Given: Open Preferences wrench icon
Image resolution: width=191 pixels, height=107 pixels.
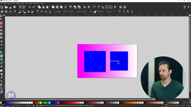Looking at the screenshot, I should coord(125,7).
